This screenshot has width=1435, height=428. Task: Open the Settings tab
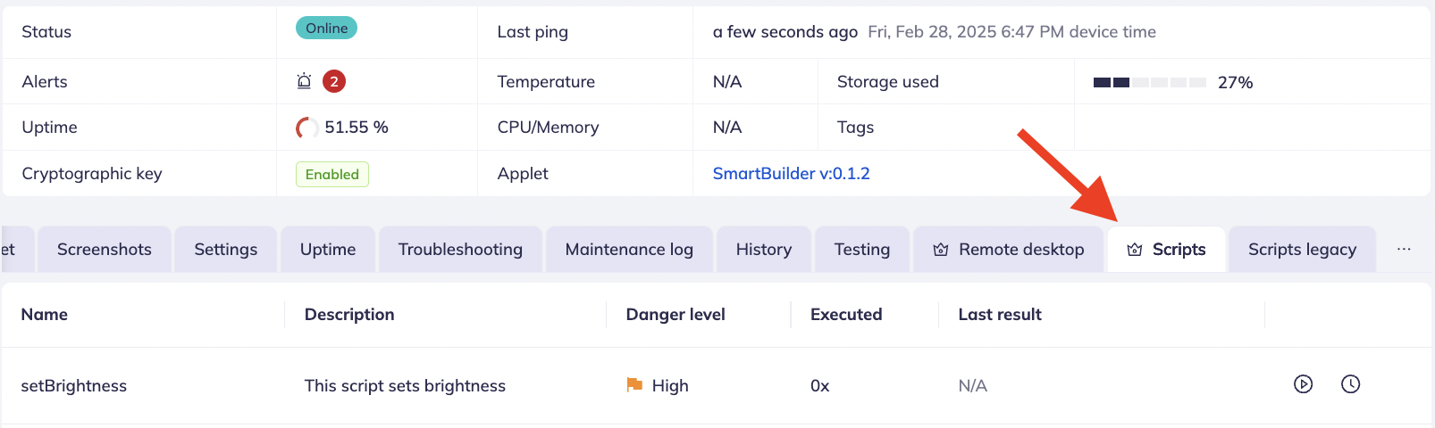coord(226,250)
